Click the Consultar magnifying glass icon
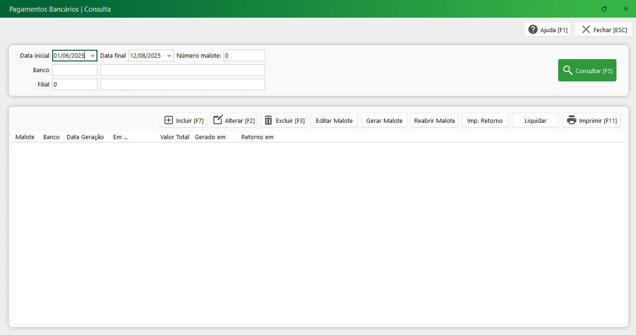Image resolution: width=636 pixels, height=335 pixels. 568,71
